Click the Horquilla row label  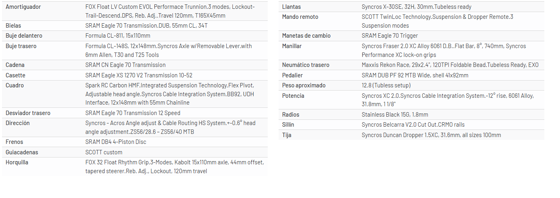click(x=17, y=162)
